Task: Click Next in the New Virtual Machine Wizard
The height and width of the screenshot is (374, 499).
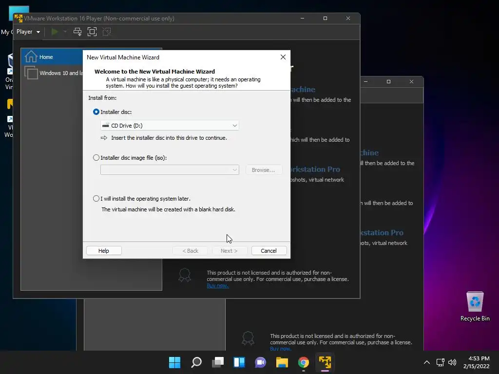Action: click(x=229, y=251)
